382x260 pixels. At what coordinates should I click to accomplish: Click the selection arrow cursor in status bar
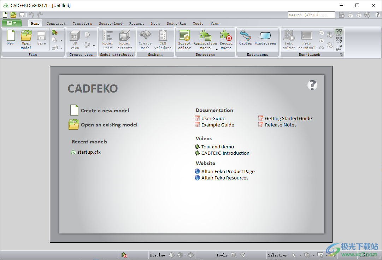[x=294, y=255]
